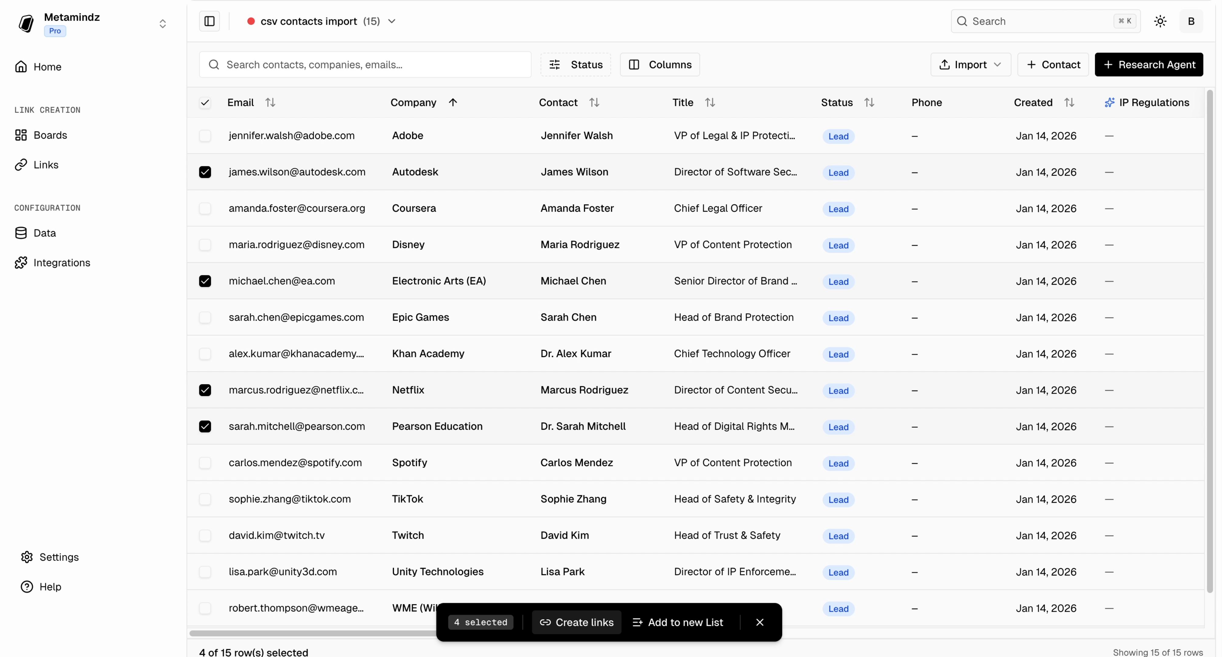The width and height of the screenshot is (1222, 657).
Task: Open the Status filter
Action: 575,64
